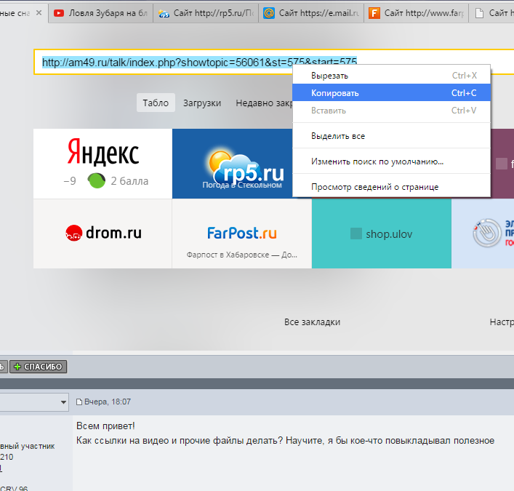The height and width of the screenshot is (491, 514).
Task: Open the shop.ulov tile
Action: coord(381,233)
